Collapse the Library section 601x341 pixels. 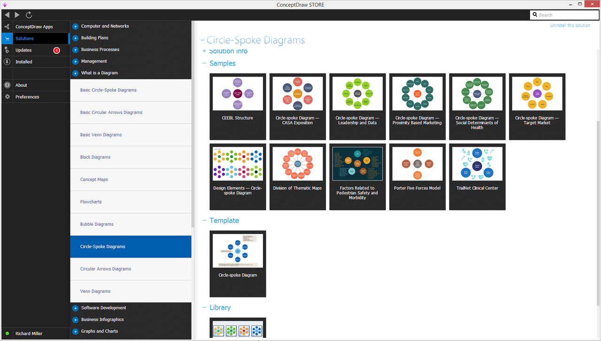pos(204,308)
